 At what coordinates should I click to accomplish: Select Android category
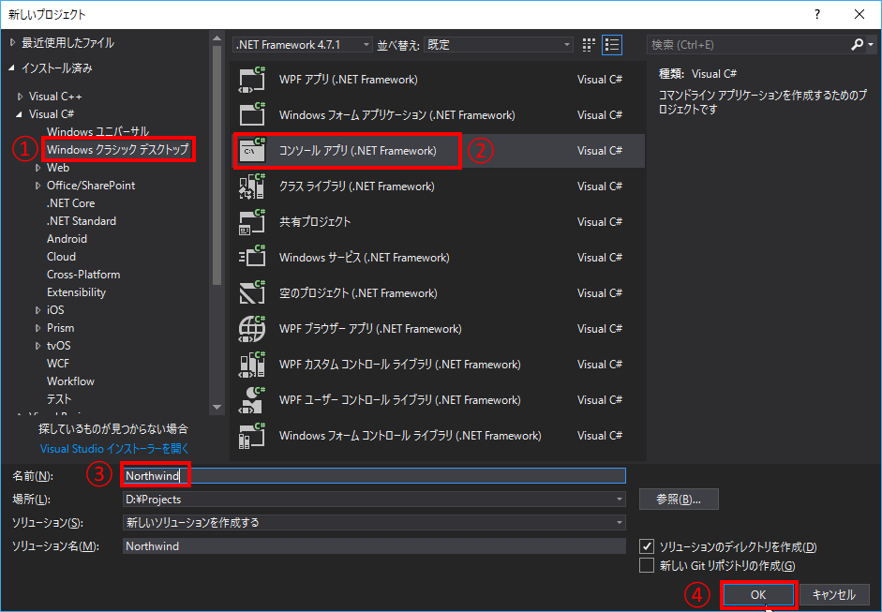pyautogui.click(x=67, y=238)
